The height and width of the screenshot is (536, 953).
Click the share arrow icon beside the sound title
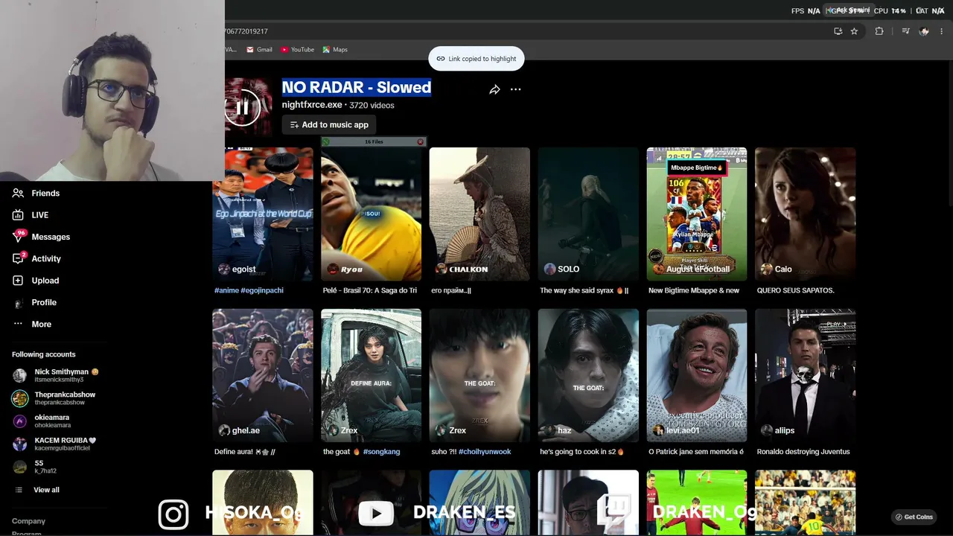(x=494, y=89)
